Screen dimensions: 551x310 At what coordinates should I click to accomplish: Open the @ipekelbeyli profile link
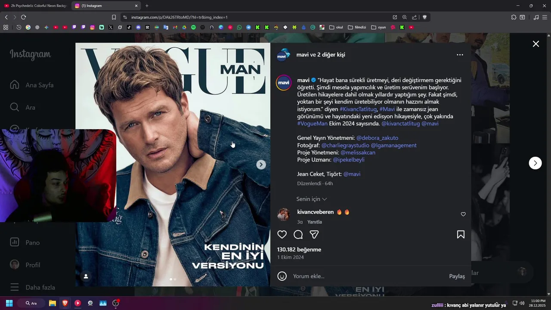349,159
